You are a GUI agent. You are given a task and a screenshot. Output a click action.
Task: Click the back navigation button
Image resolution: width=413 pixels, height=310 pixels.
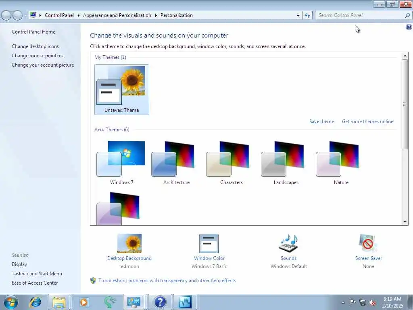click(x=6, y=15)
